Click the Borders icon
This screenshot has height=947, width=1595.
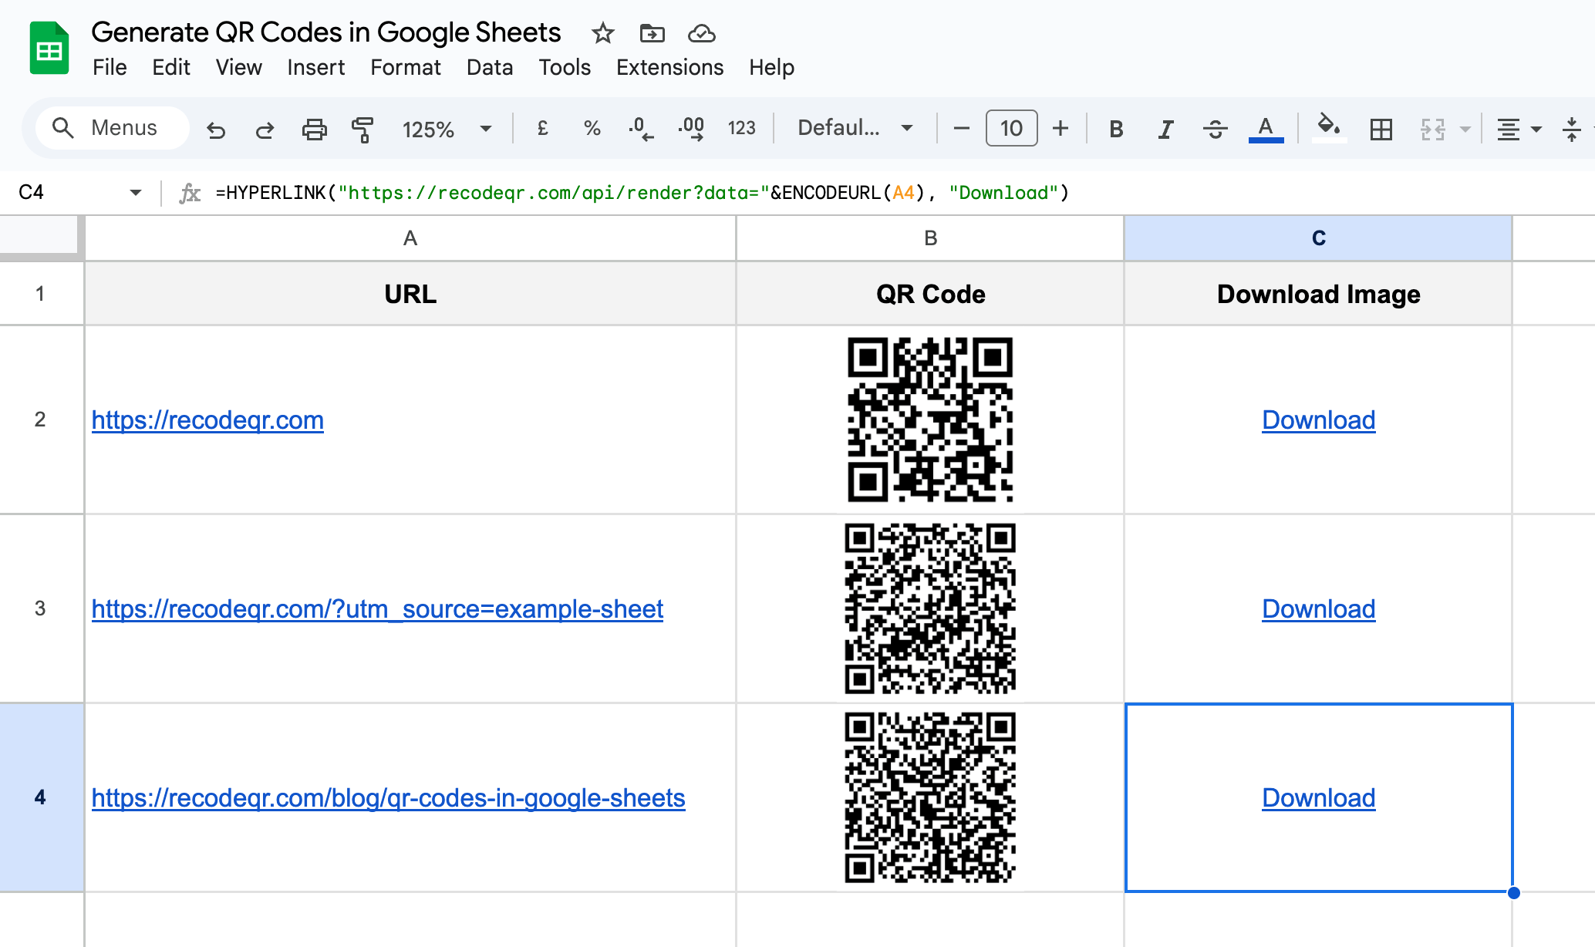[x=1381, y=129]
